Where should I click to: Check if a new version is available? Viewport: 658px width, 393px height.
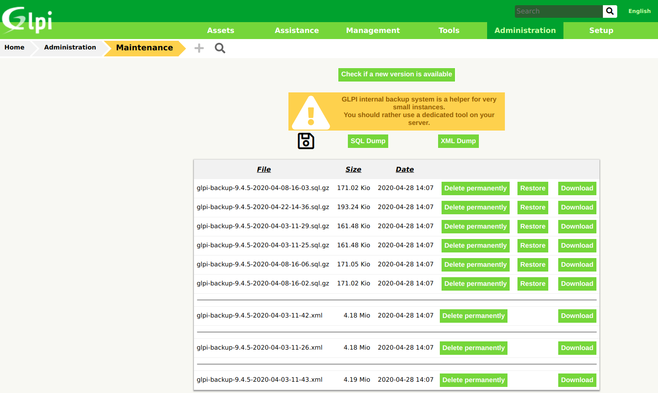[x=396, y=74]
